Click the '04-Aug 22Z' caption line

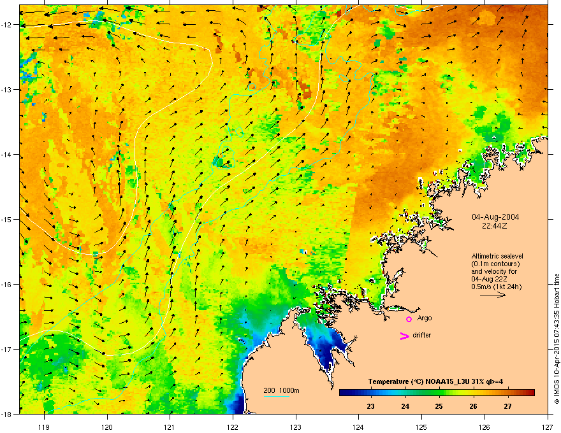[489, 279]
